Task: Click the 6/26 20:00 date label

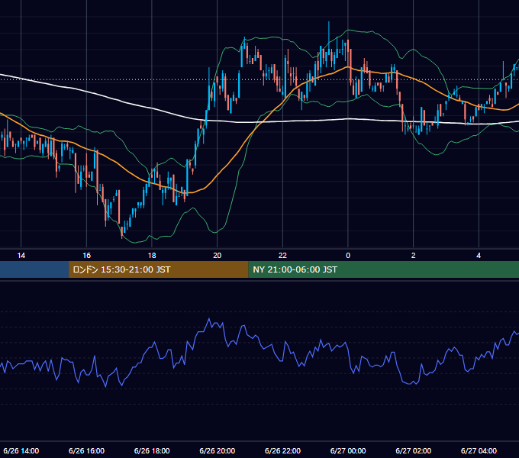Action: [x=217, y=450]
